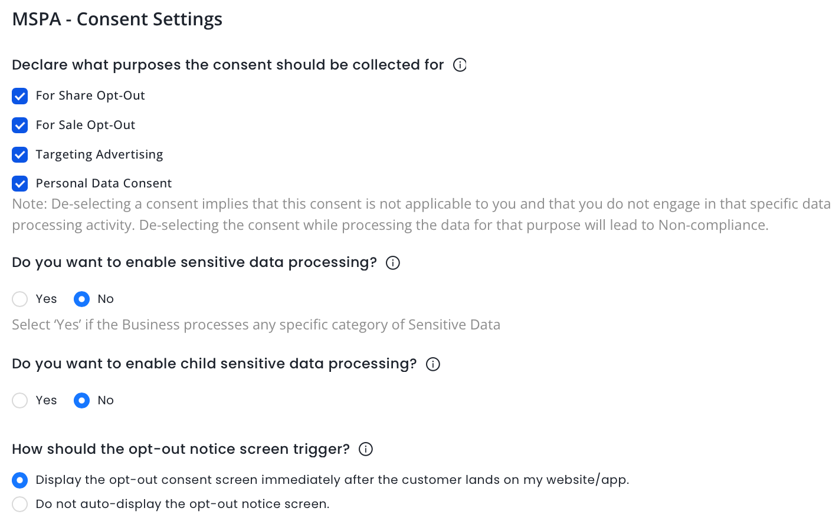The height and width of the screenshot is (521, 839).
Task: Choose No for child sensitive data processing
Action: (x=81, y=401)
